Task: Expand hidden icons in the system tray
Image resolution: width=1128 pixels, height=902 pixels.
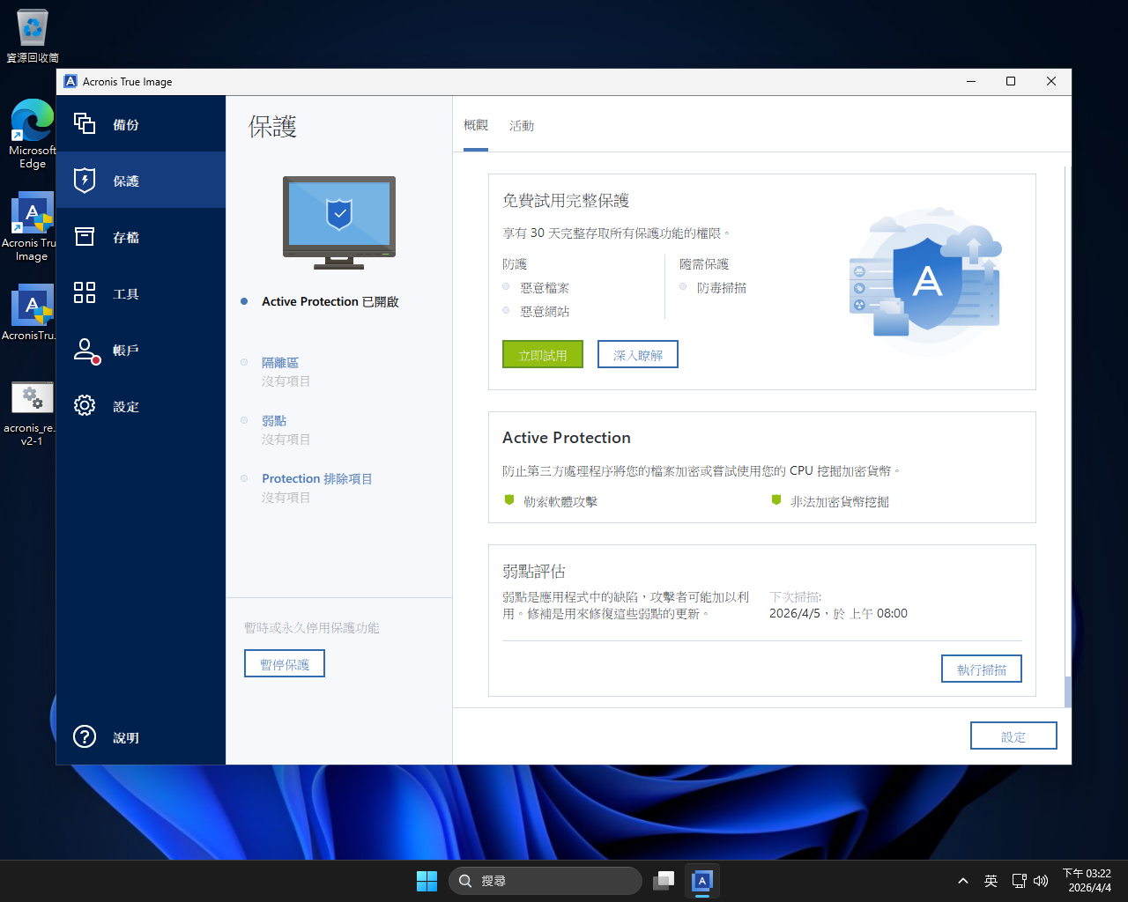Action: click(x=962, y=880)
